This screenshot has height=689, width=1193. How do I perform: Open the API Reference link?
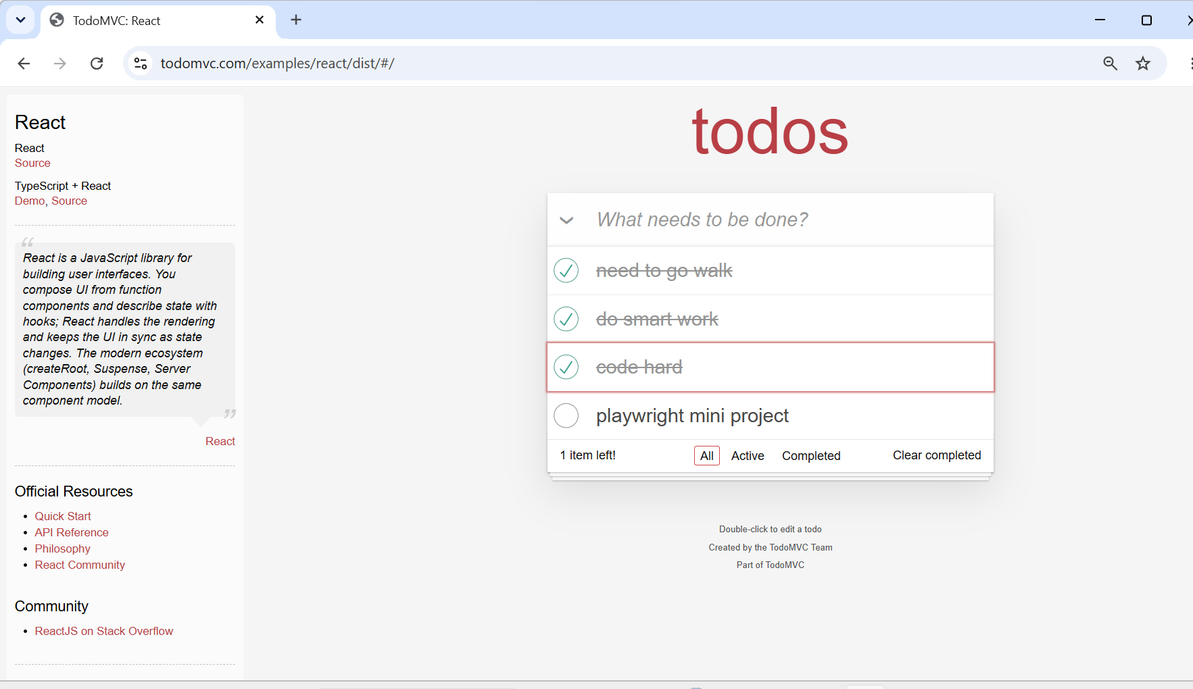[72, 532]
